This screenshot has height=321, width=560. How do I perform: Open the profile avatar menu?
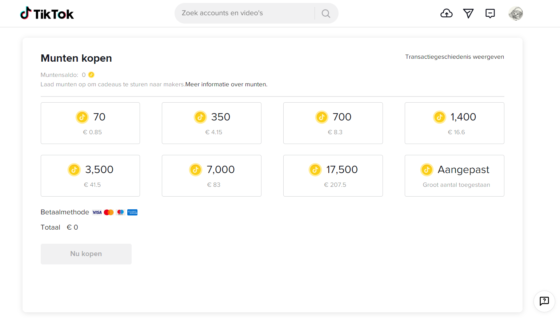(x=516, y=13)
